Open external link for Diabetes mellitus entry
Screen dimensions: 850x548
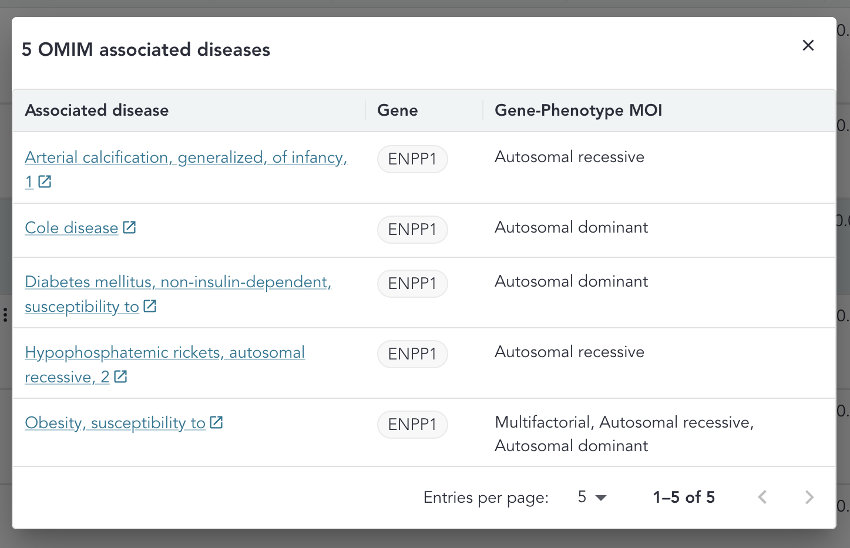[150, 306]
